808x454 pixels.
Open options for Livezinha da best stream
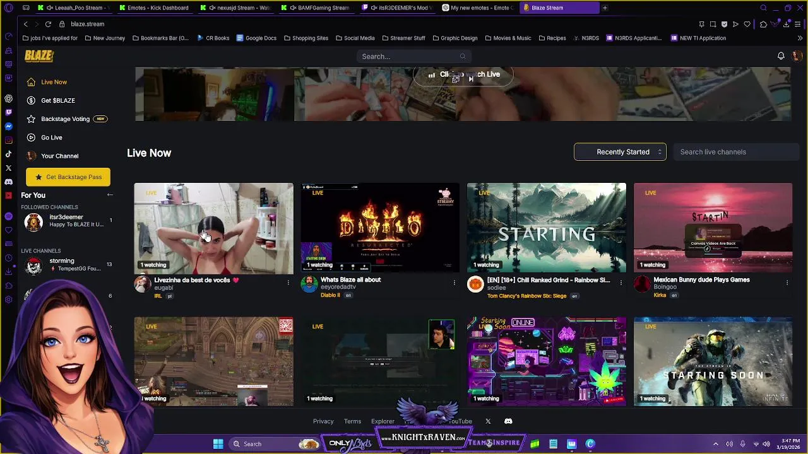(288, 282)
